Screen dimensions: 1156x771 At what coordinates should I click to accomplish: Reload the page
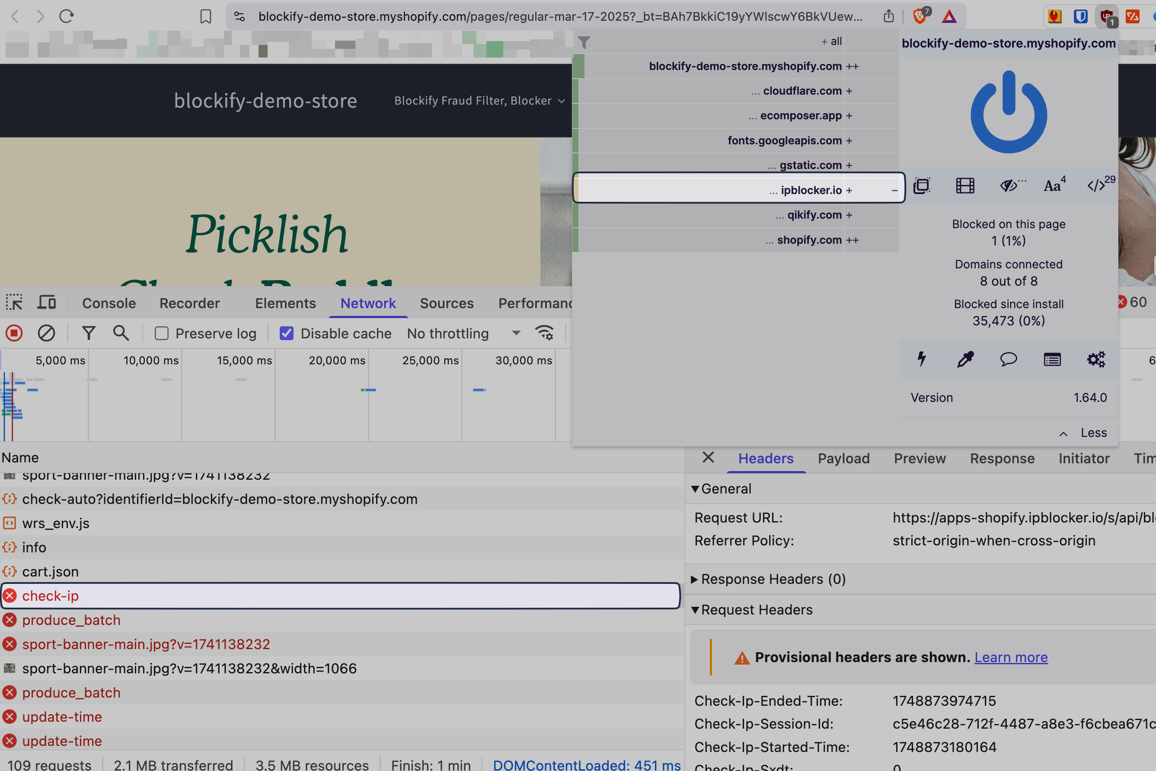(67, 16)
